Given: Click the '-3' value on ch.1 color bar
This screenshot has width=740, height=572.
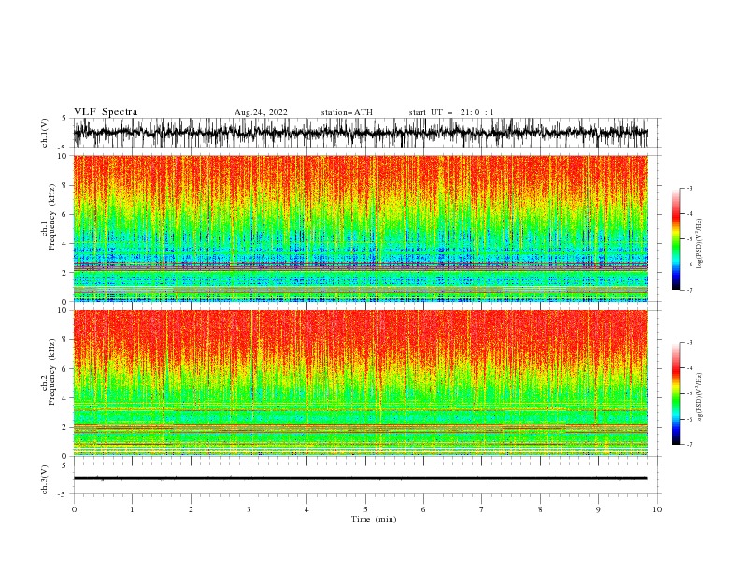Looking at the screenshot, I should 689,188.
